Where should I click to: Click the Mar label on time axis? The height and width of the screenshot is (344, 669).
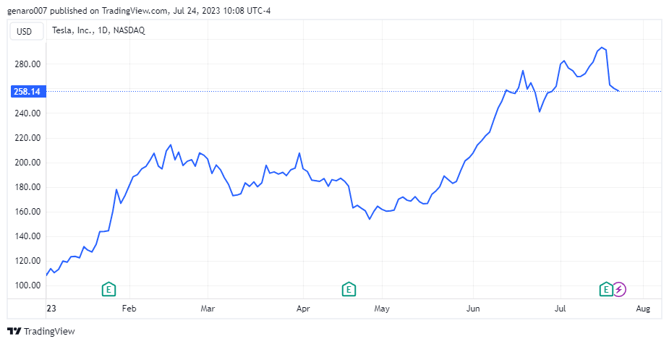[208, 308]
